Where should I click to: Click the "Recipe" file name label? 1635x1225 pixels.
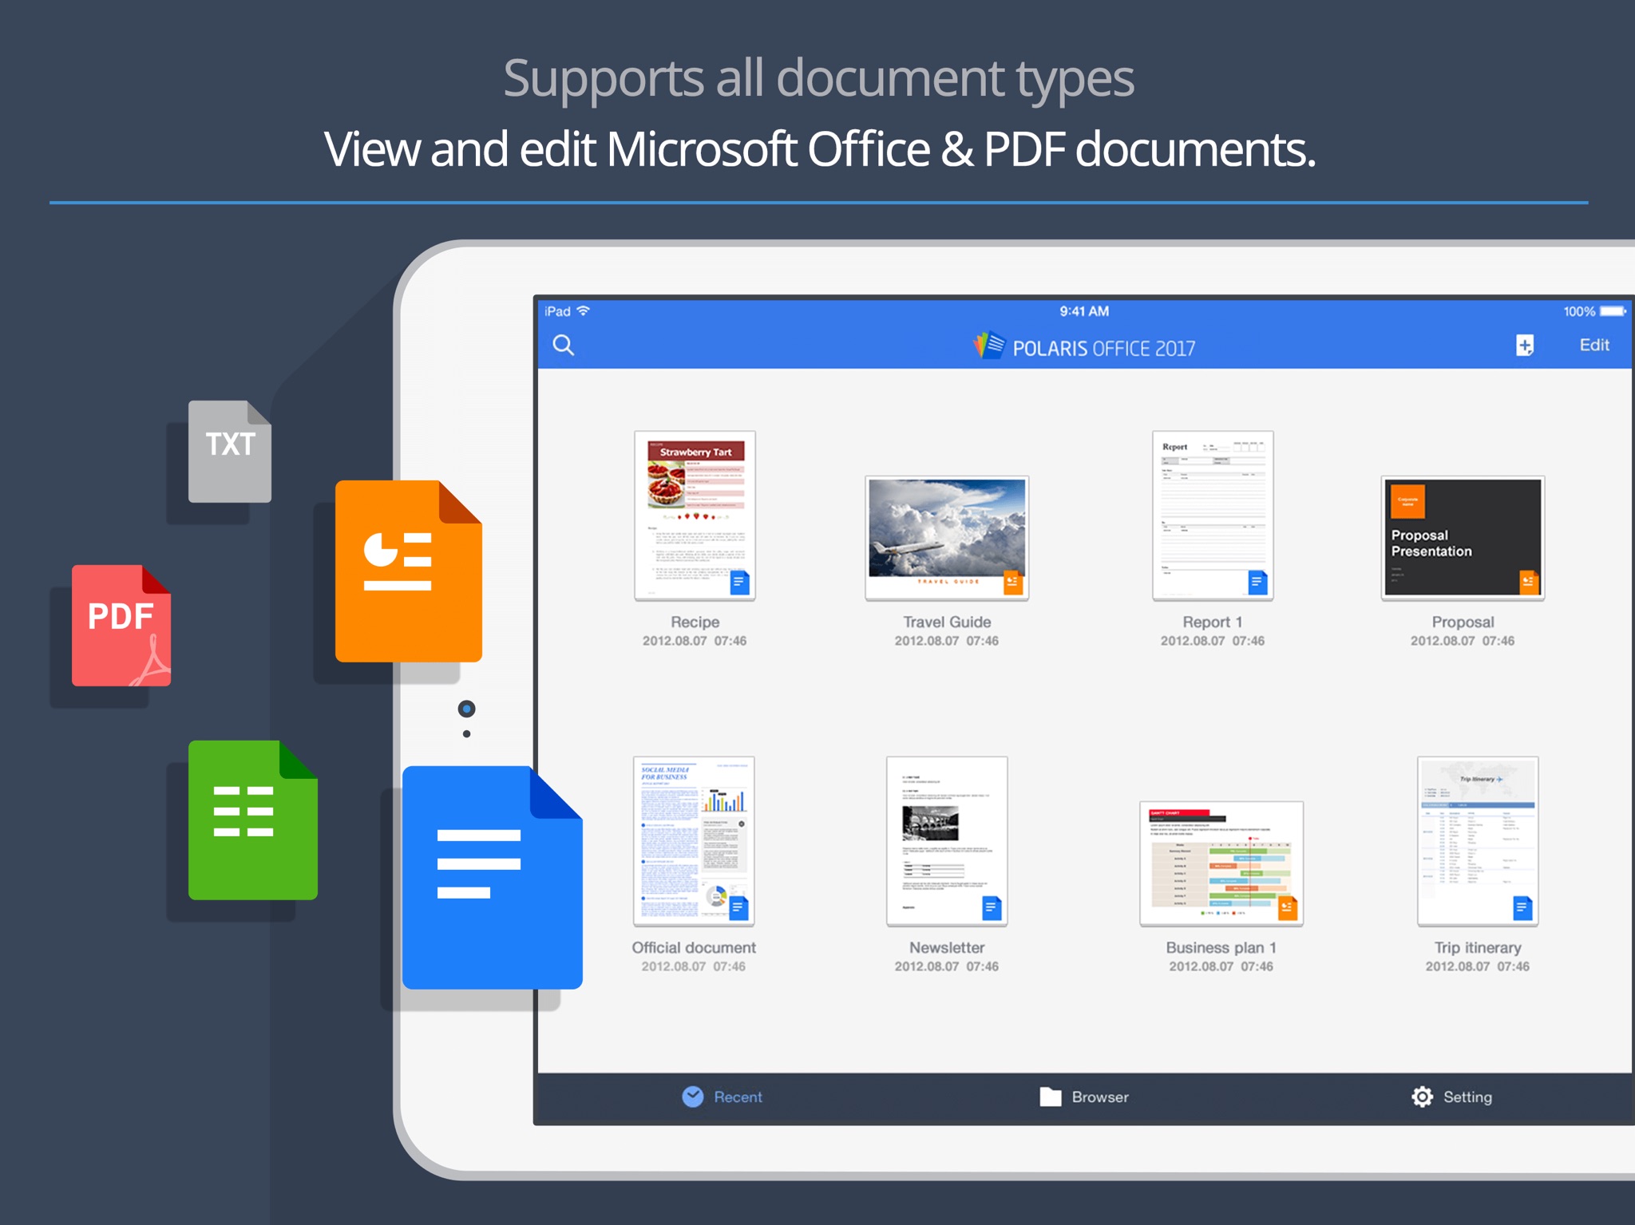695,622
